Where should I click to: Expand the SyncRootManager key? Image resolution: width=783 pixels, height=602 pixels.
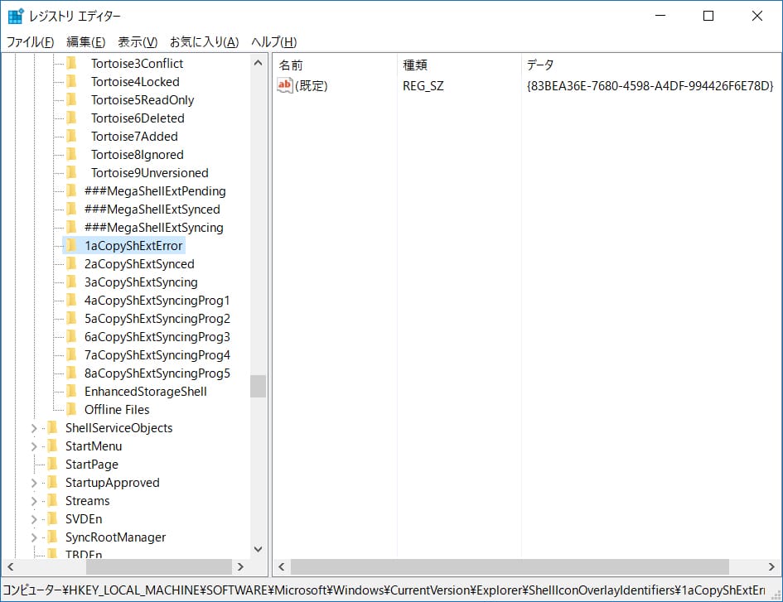click(x=34, y=537)
